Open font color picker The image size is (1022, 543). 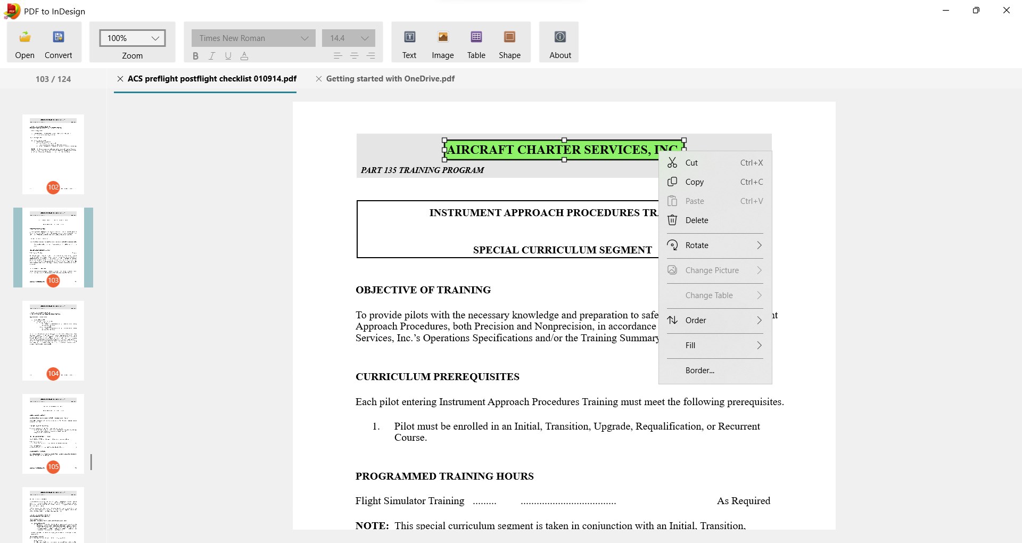click(244, 56)
